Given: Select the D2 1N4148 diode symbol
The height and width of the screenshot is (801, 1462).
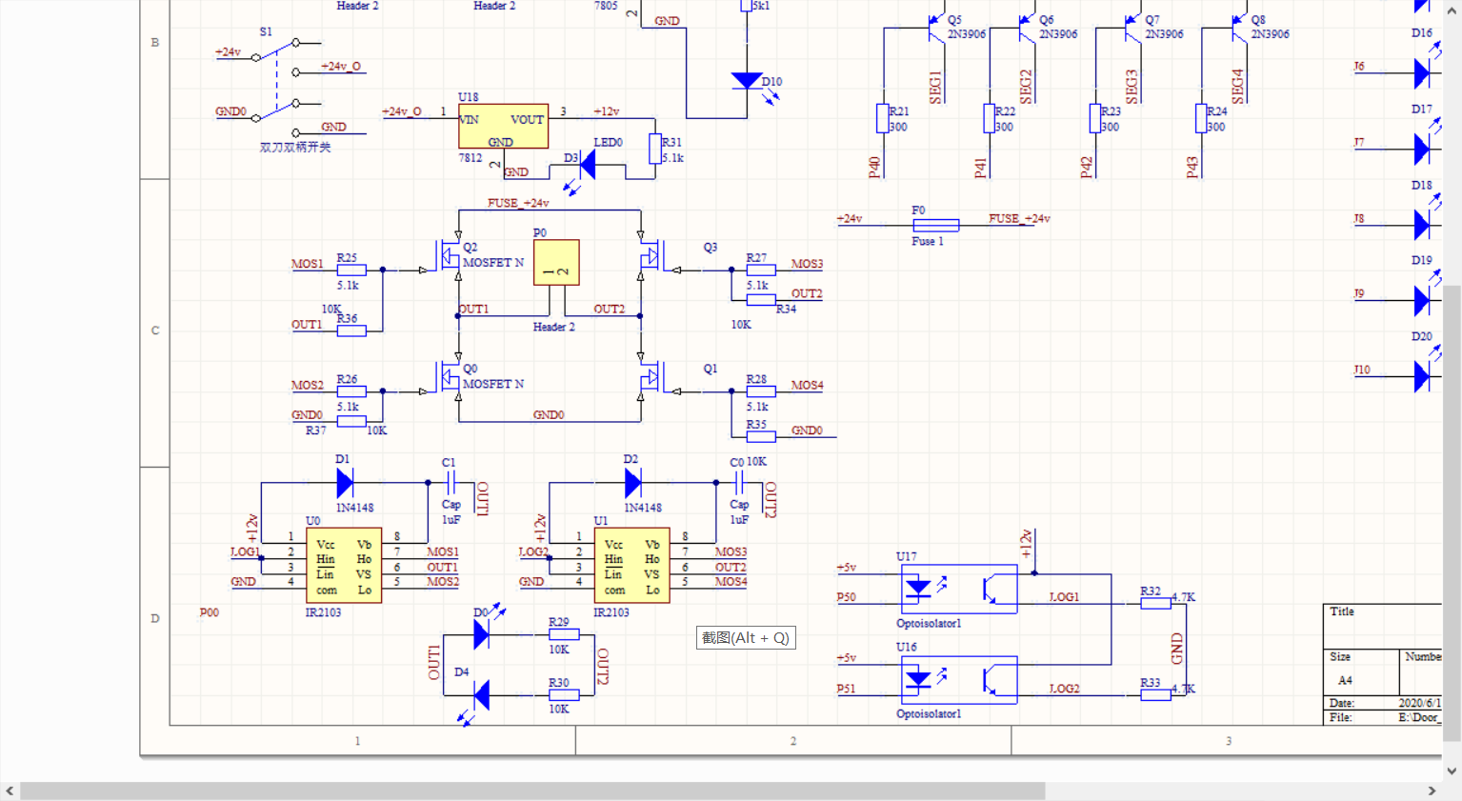Looking at the screenshot, I should pyautogui.click(x=632, y=483).
